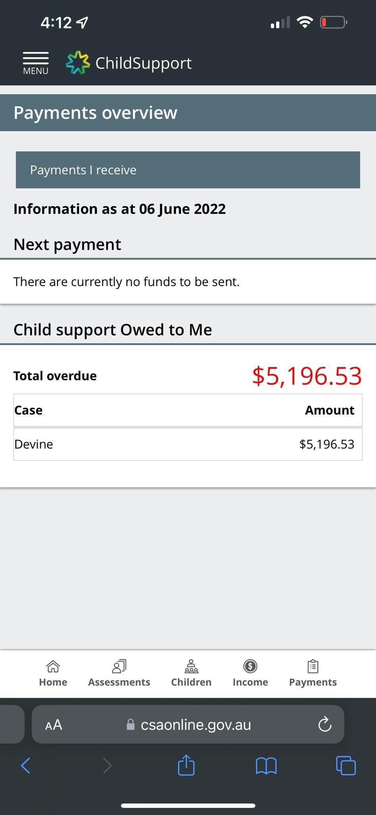Tap the Safari forward arrow
The image size is (376, 815).
[x=107, y=766]
